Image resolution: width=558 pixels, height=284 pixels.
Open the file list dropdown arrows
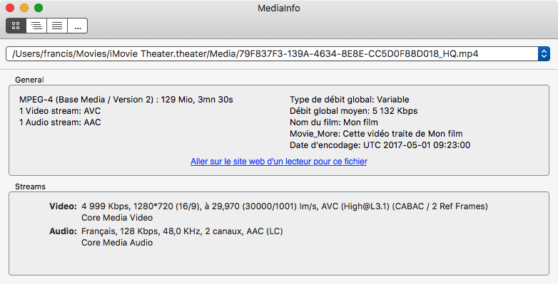[x=544, y=54]
